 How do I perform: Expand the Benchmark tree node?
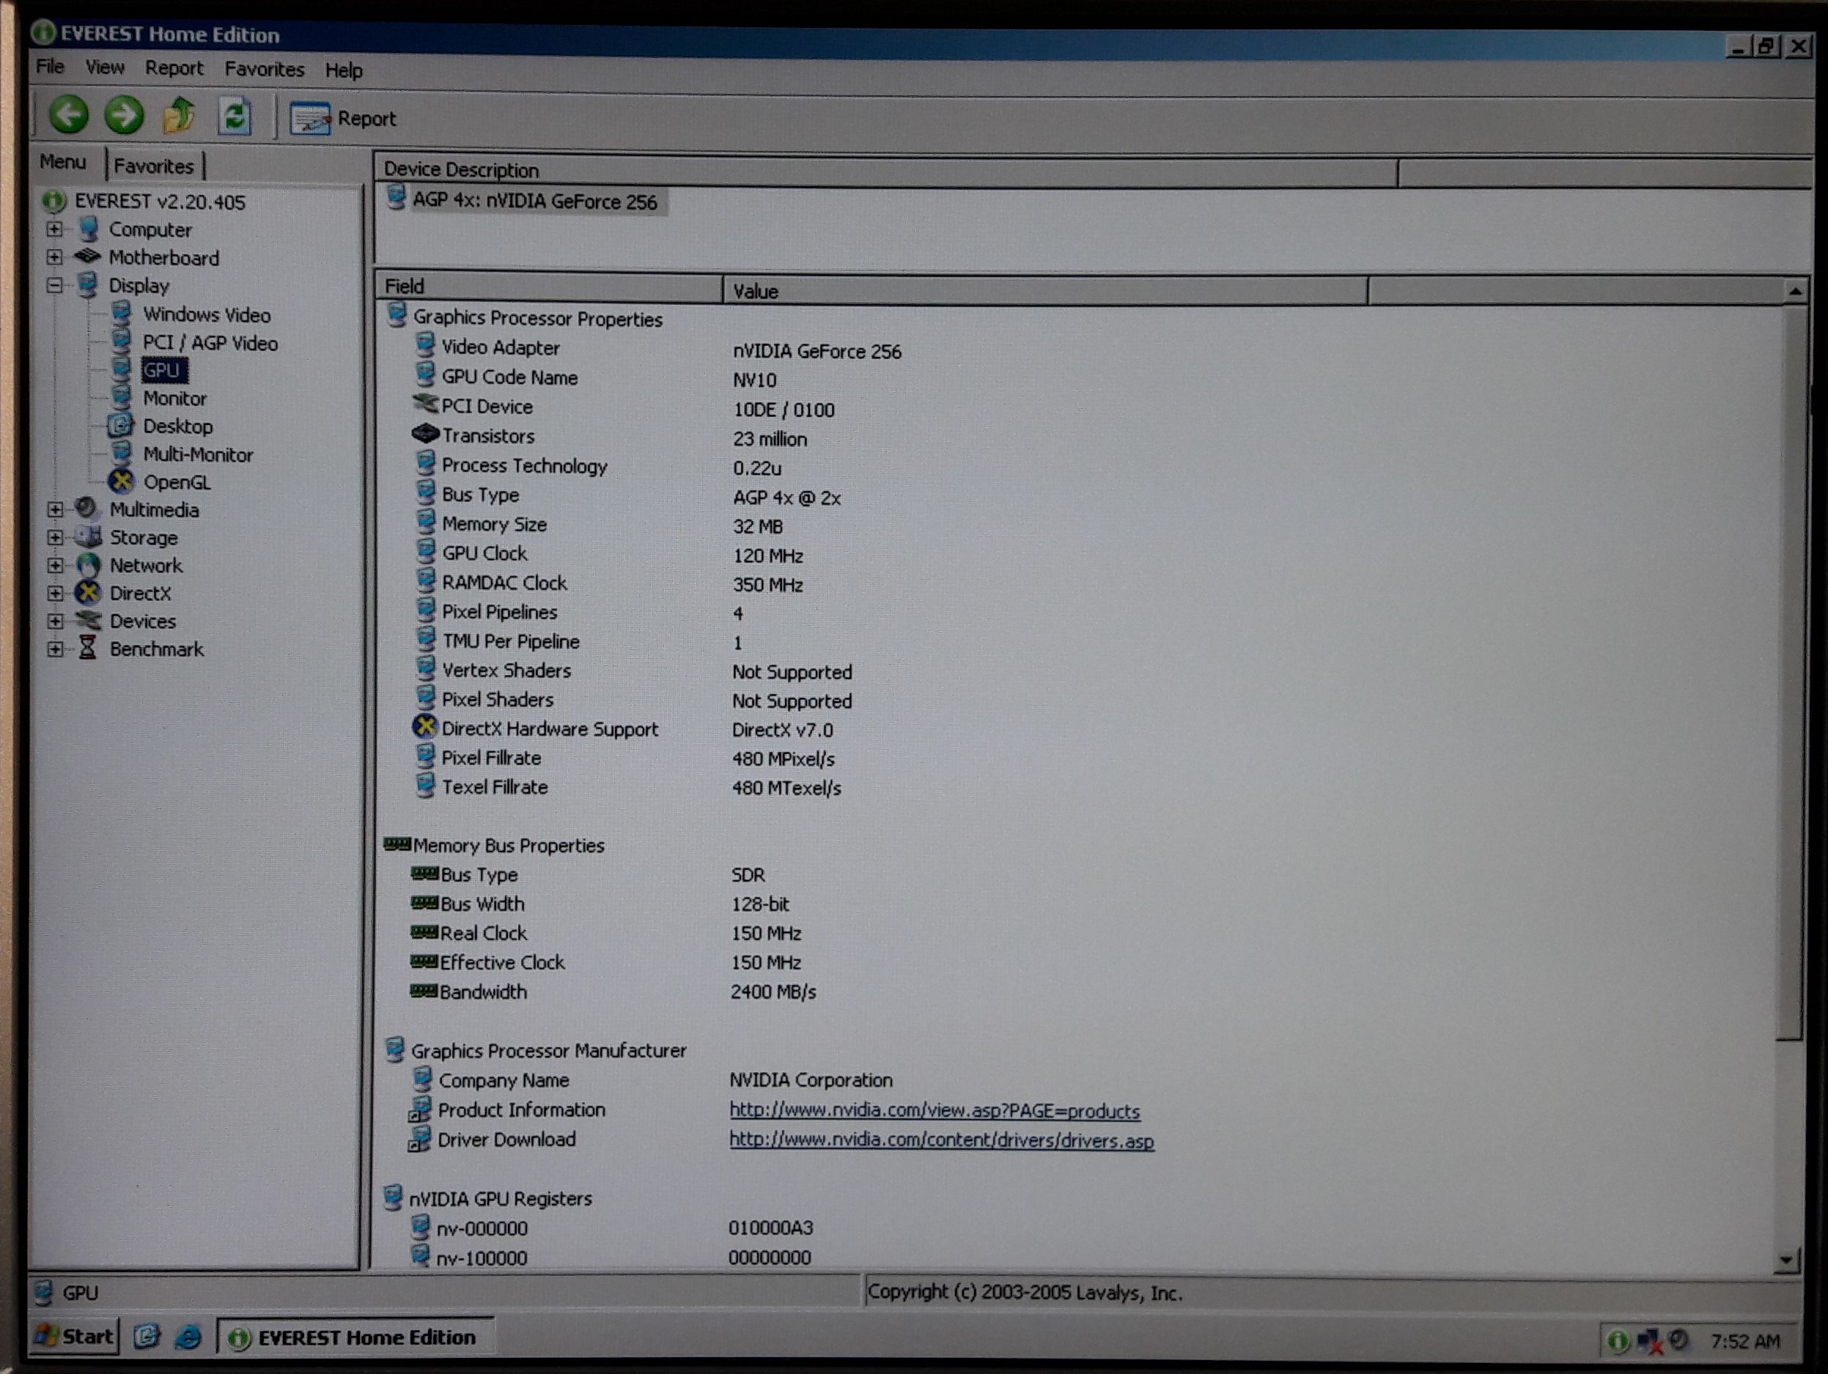54,649
